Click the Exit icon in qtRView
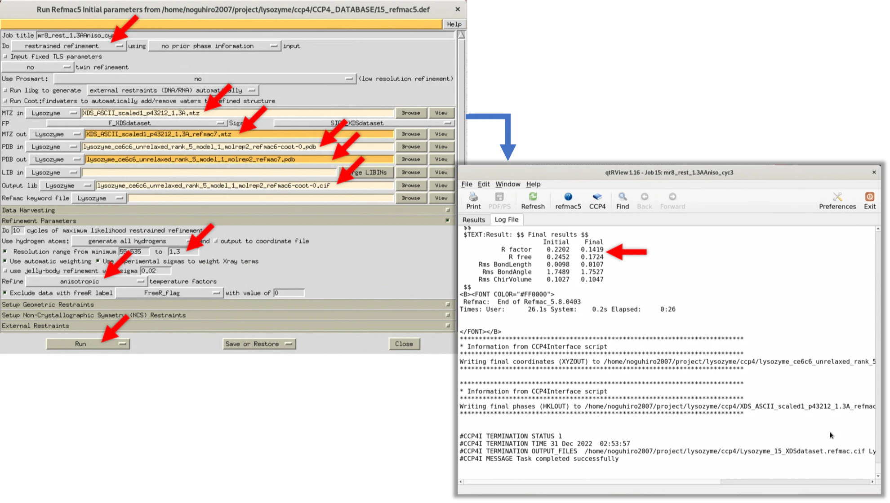This screenshot has width=890, height=503. (870, 197)
